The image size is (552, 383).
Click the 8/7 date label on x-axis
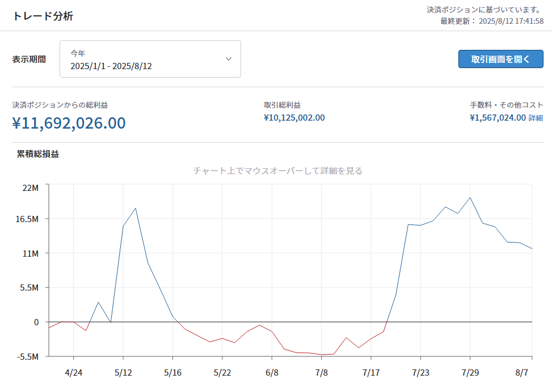coord(522,372)
